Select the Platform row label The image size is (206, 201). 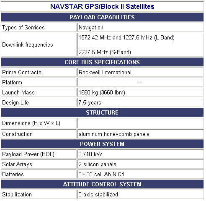pos(12,82)
